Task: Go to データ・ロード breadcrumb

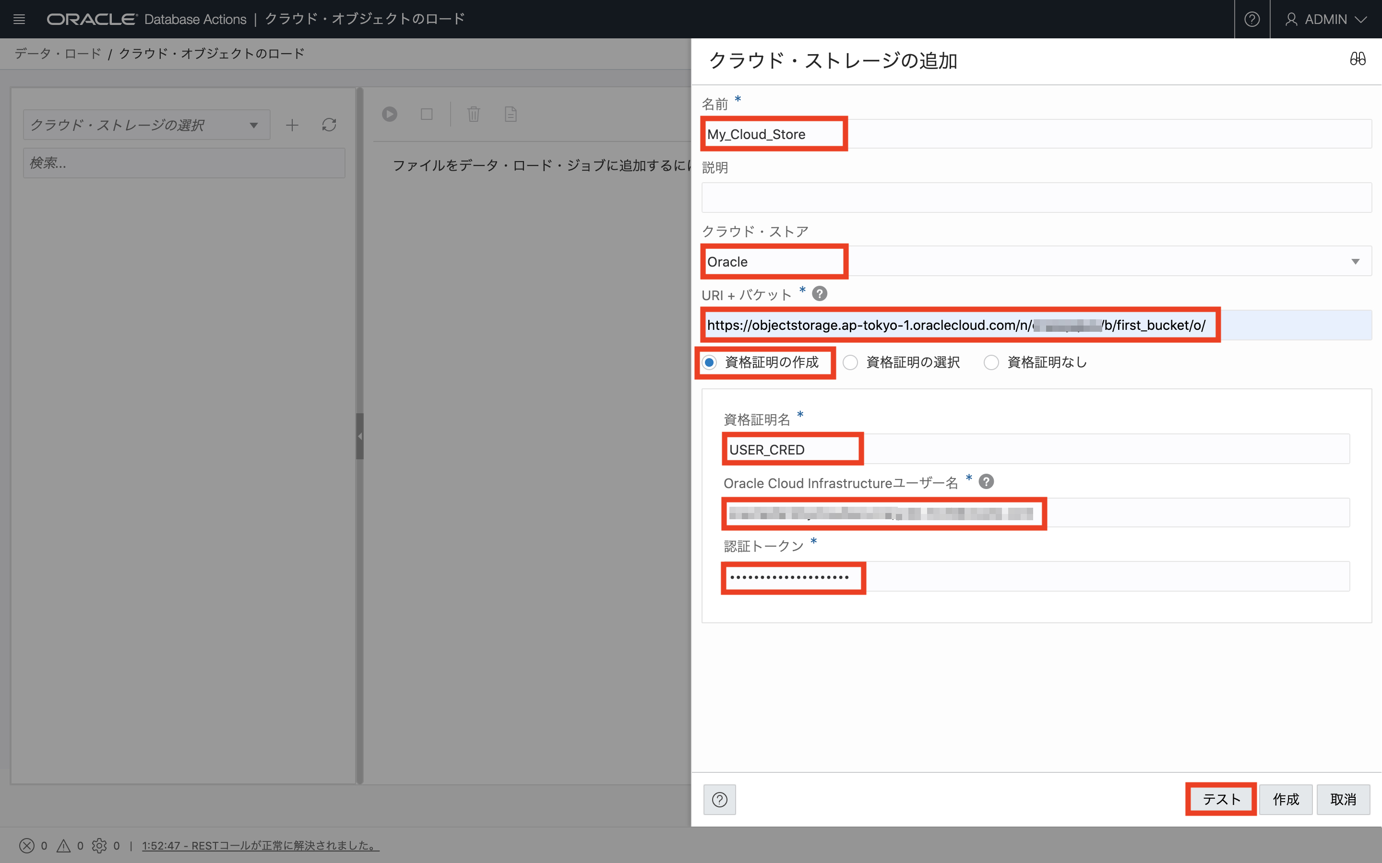Action: click(57, 54)
